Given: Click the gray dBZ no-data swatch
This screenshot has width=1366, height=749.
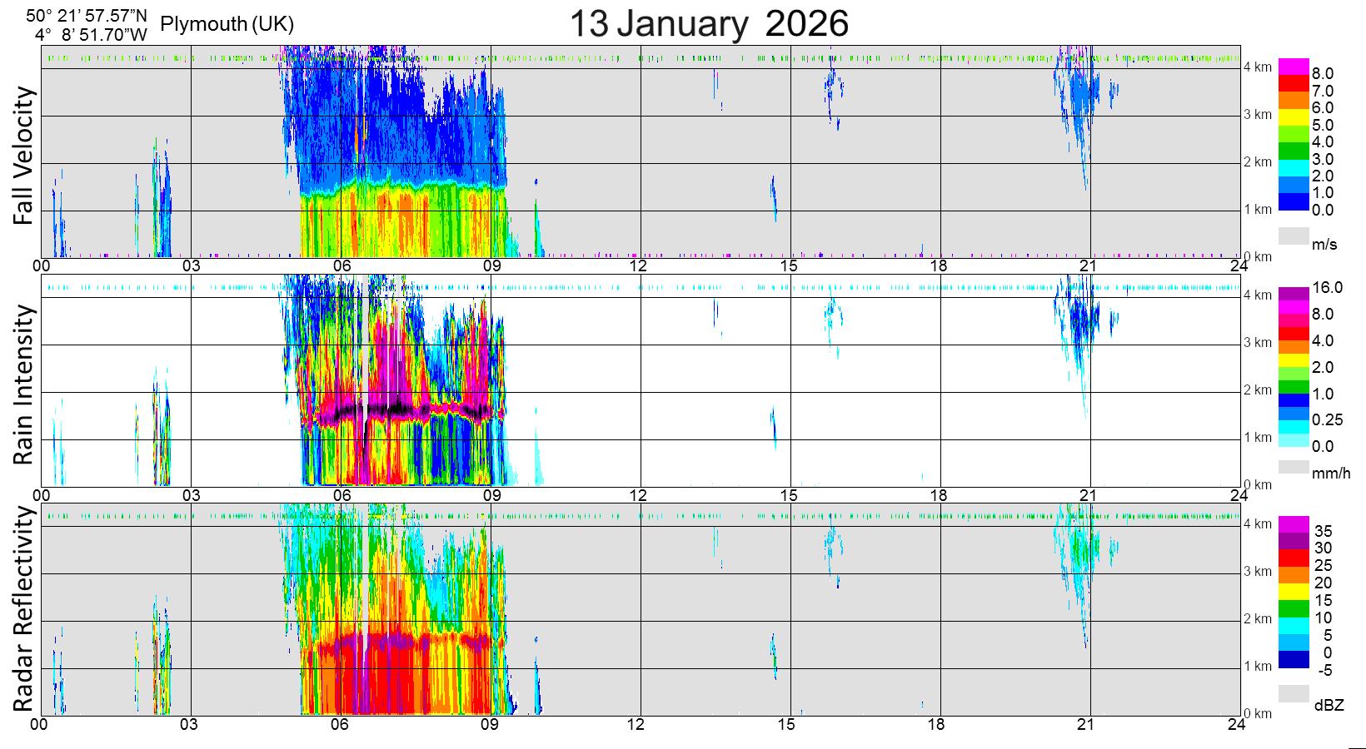Looking at the screenshot, I should 1294,694.
